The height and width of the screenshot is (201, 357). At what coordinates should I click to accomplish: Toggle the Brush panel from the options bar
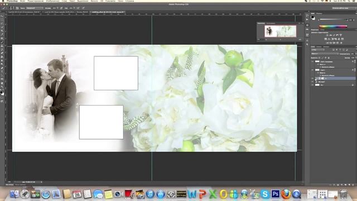coord(17,8)
